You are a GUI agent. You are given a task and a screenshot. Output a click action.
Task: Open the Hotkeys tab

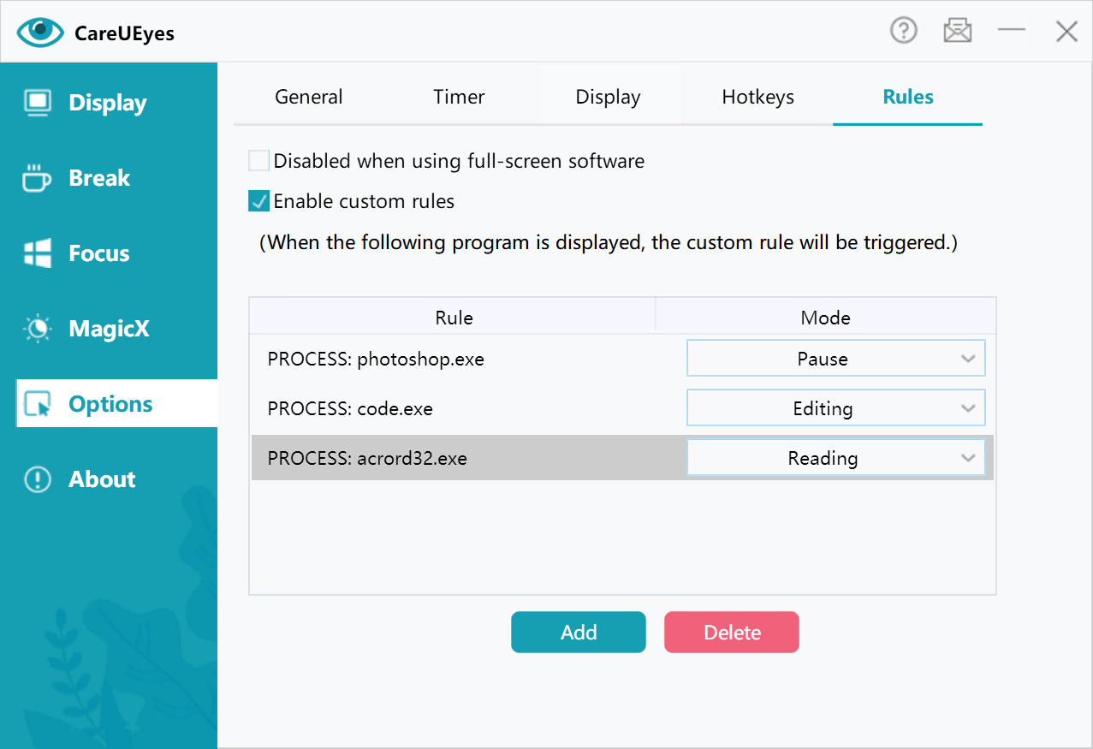pyautogui.click(x=757, y=98)
